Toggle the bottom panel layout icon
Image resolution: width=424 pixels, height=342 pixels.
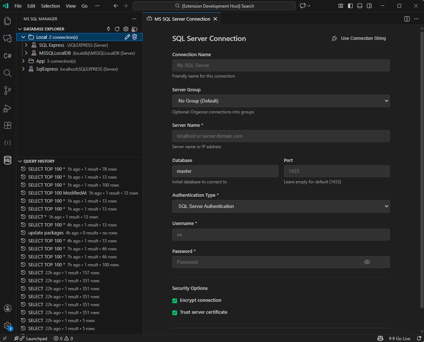coord(360,6)
